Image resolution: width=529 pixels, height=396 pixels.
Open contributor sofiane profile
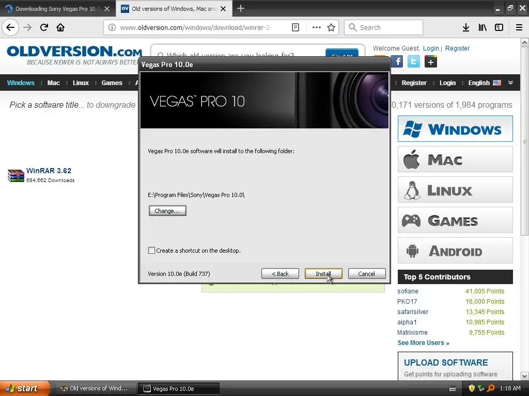[x=408, y=291]
